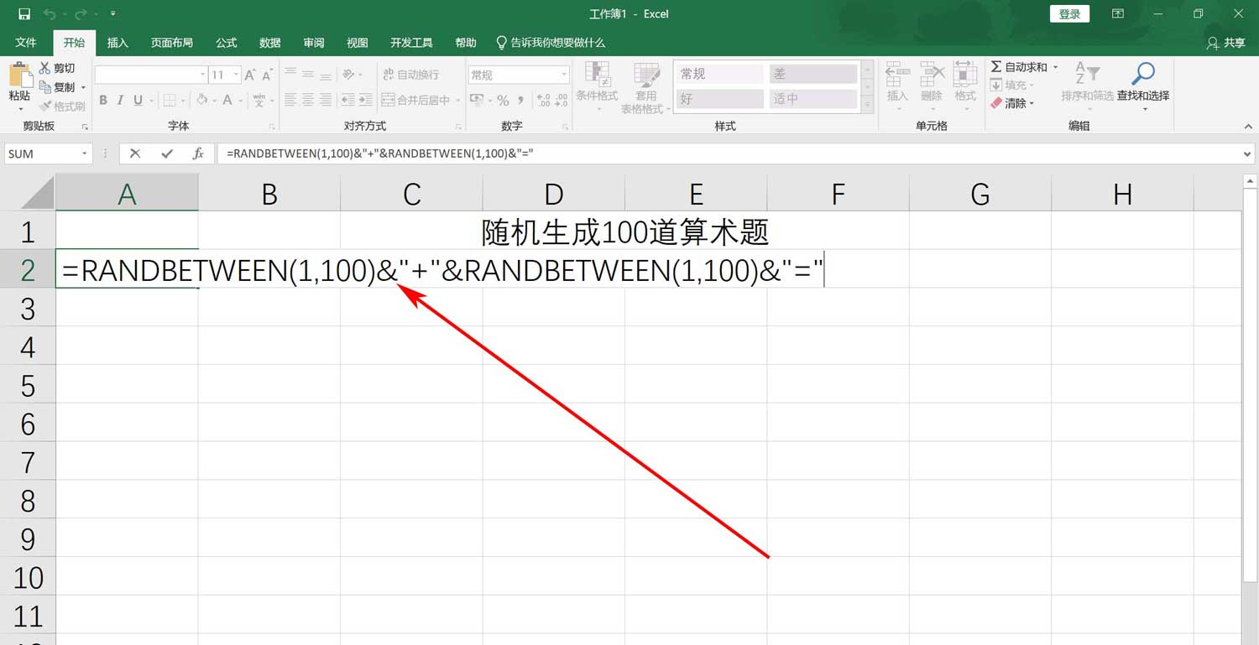Click the Increase Decimal icon
The height and width of the screenshot is (645, 1259).
coord(544,100)
